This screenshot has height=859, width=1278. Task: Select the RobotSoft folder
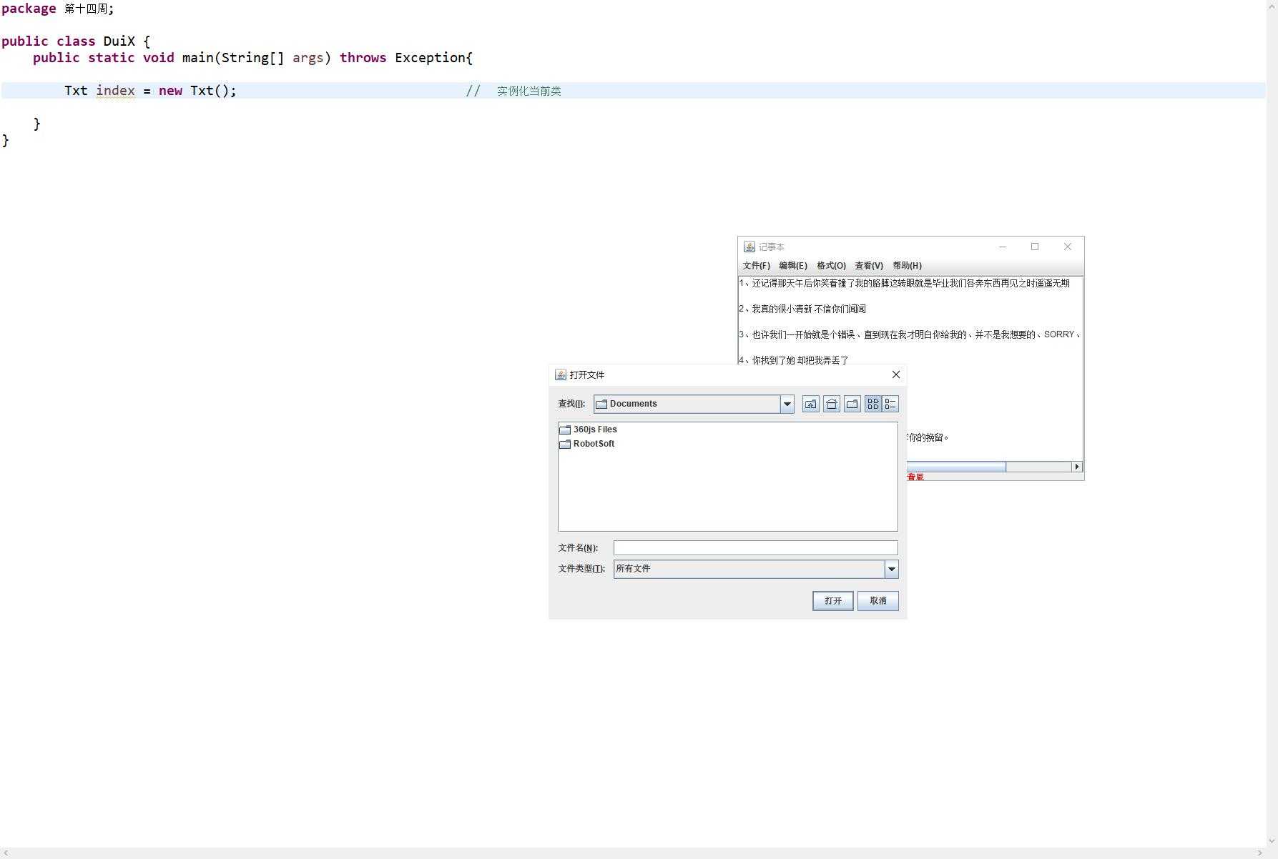[586, 444]
